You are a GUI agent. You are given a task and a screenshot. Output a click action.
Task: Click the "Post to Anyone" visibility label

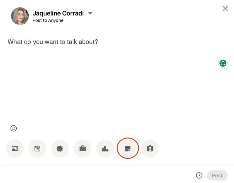(48, 20)
